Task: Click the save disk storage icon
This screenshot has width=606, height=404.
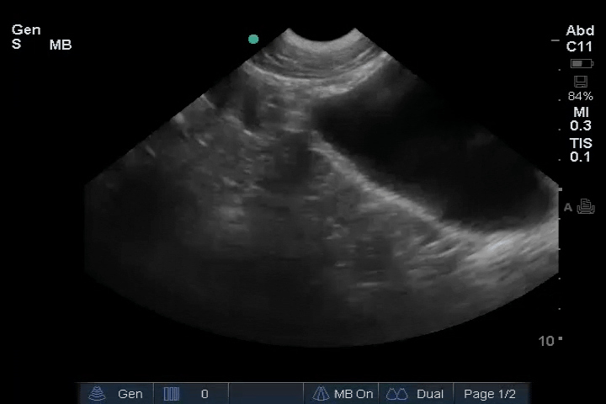Action: [580, 81]
